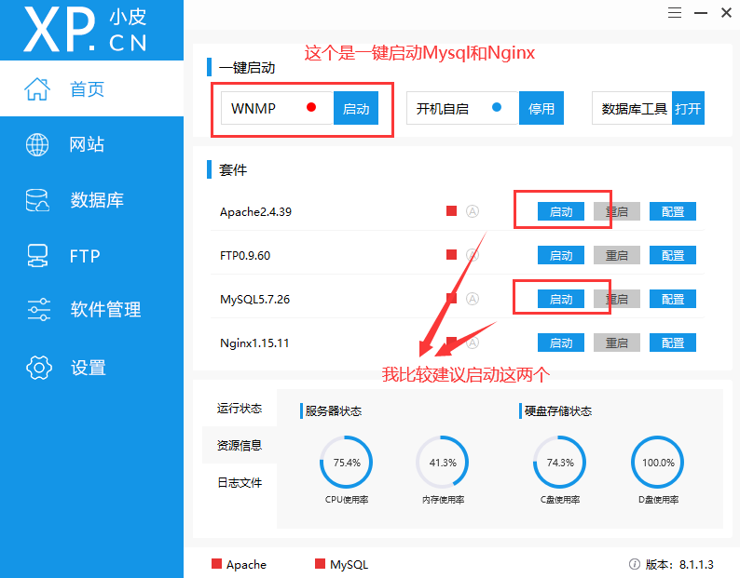The image size is (740, 578).
Task: Switch to the 运行状态 tab
Action: 240,409
